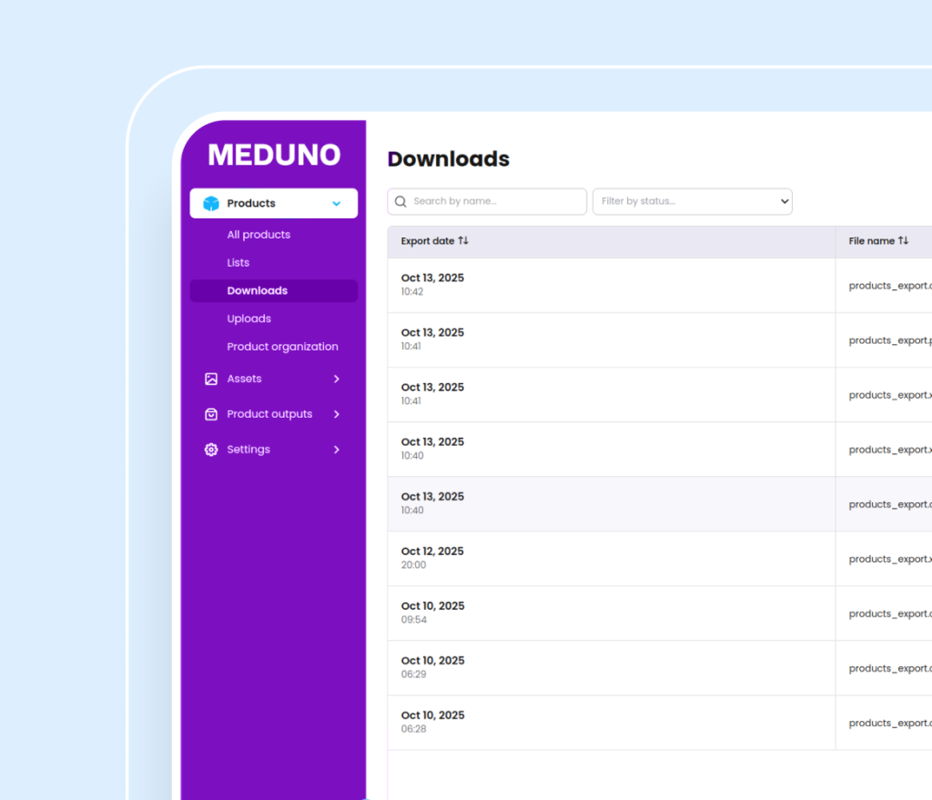Select the Oct 12, 2025 20:00 export row

point(610,558)
